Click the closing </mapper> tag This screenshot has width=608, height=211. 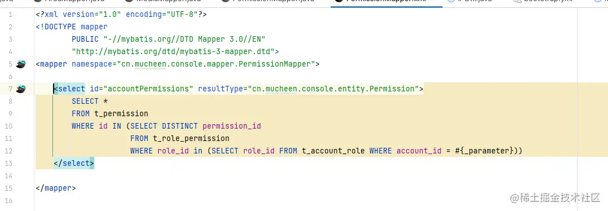pyautogui.click(x=56, y=188)
